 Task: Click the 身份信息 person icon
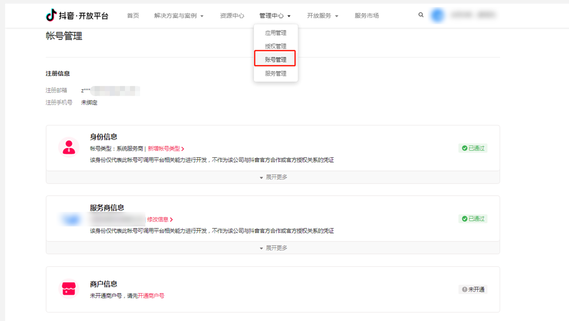coord(68,147)
